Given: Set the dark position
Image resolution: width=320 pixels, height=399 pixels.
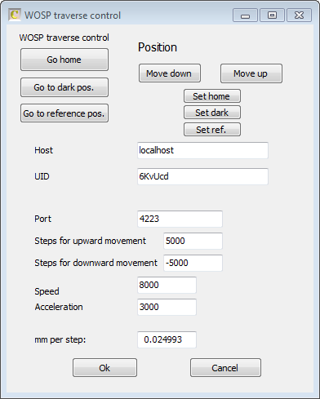Looking at the screenshot, I should [212, 113].
